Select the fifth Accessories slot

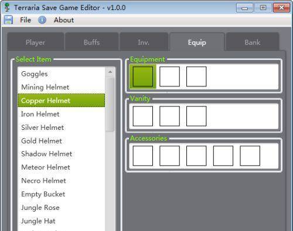click(x=250, y=156)
